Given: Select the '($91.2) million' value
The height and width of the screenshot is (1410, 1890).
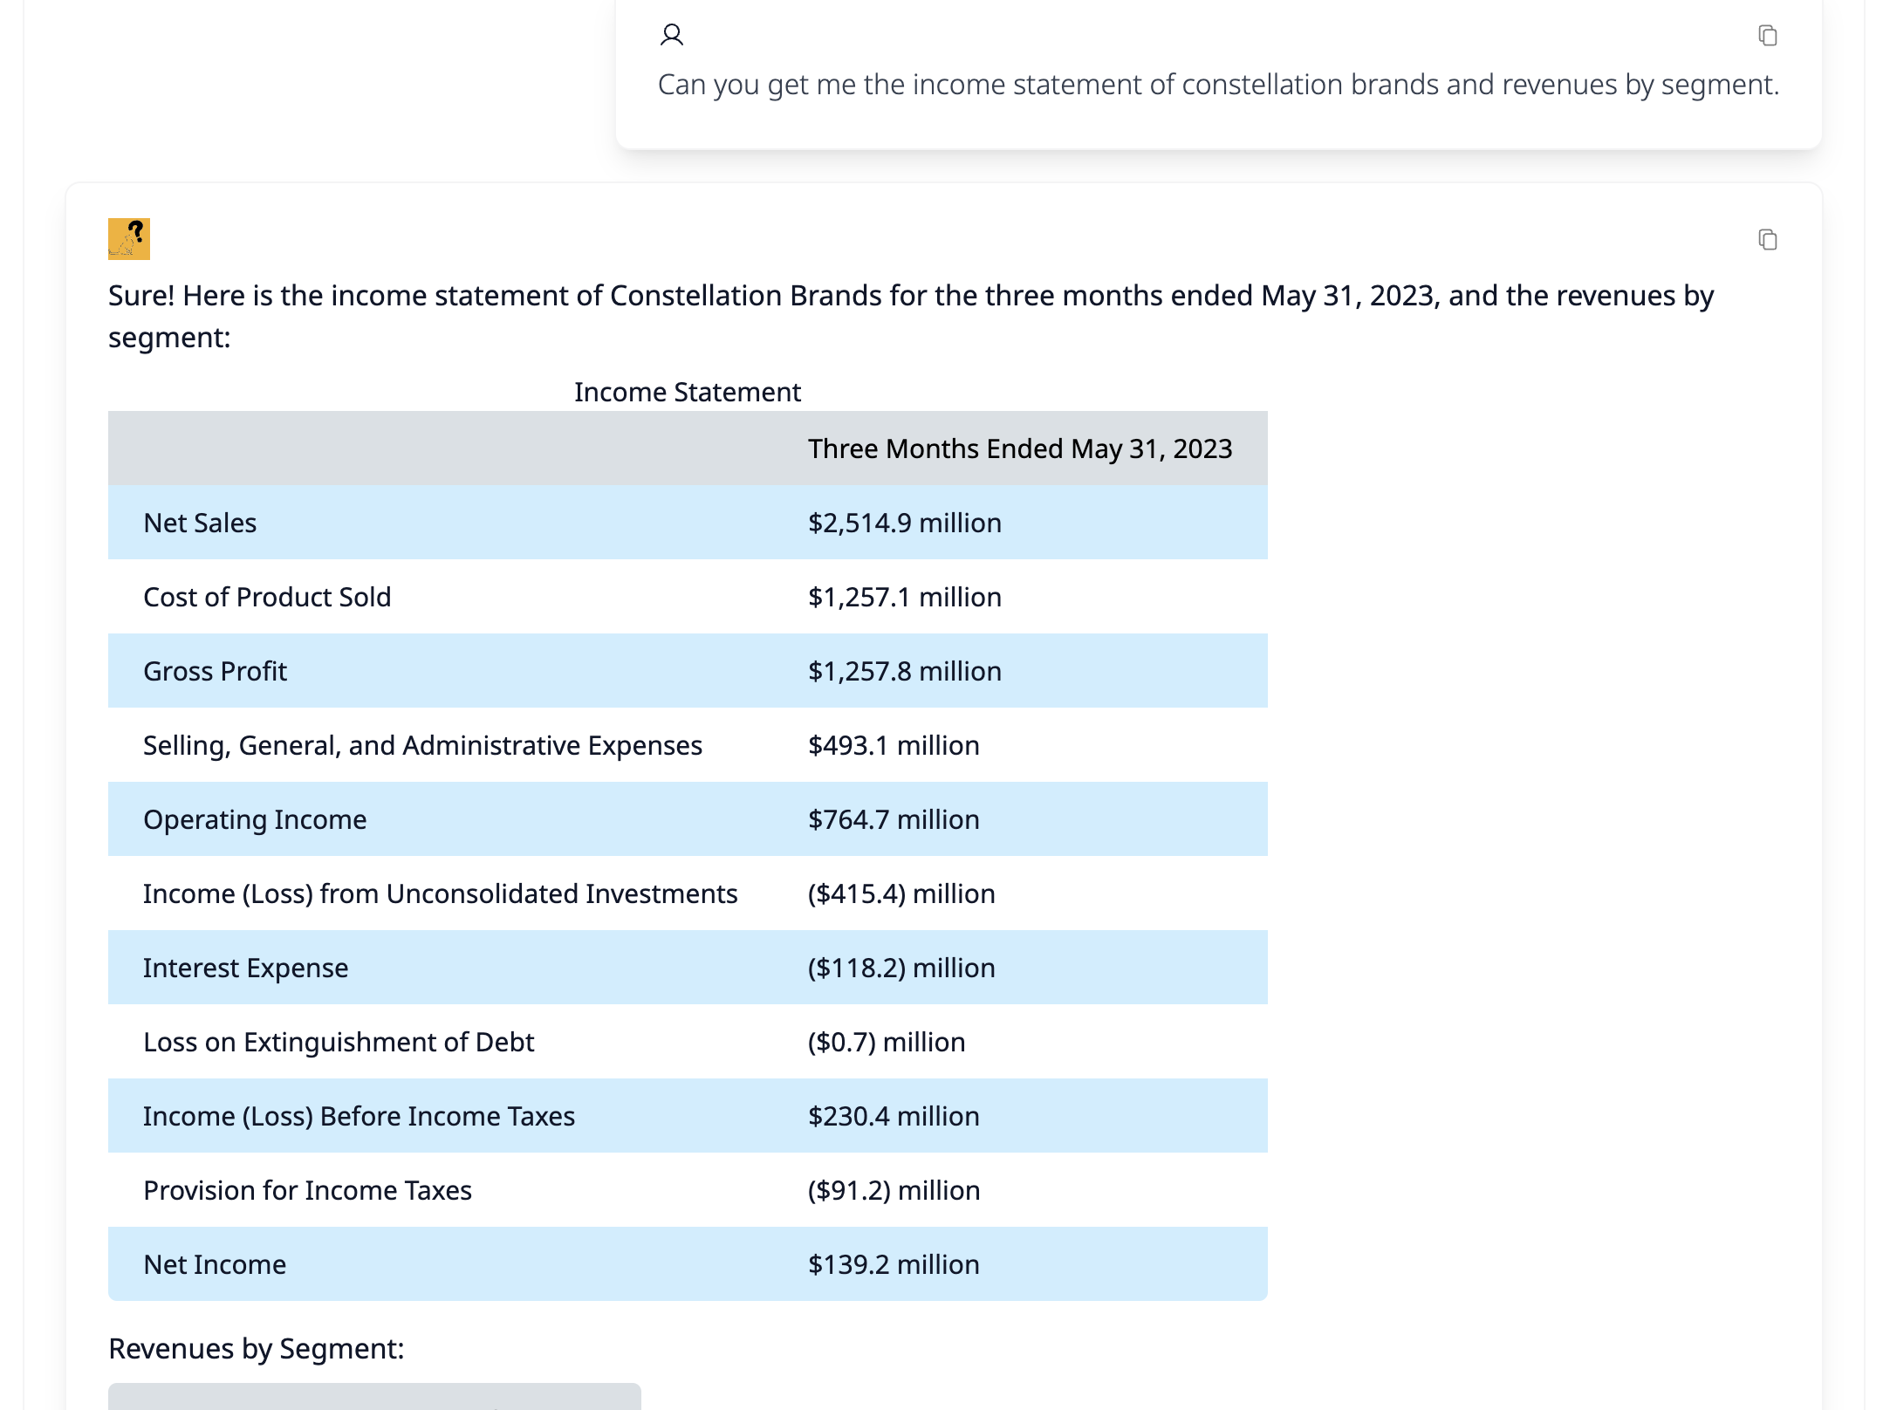Looking at the screenshot, I should pos(894,1190).
